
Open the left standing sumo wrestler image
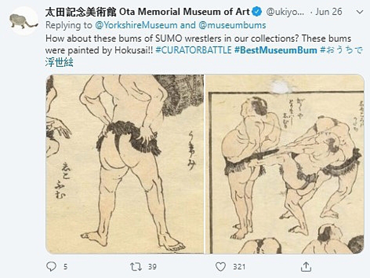coord(125,164)
